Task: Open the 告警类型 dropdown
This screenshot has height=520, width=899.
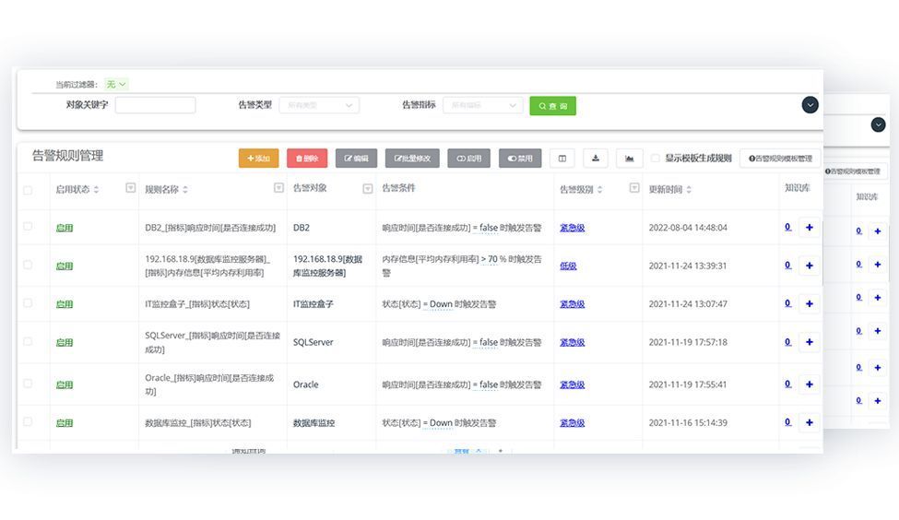Action: (319, 105)
